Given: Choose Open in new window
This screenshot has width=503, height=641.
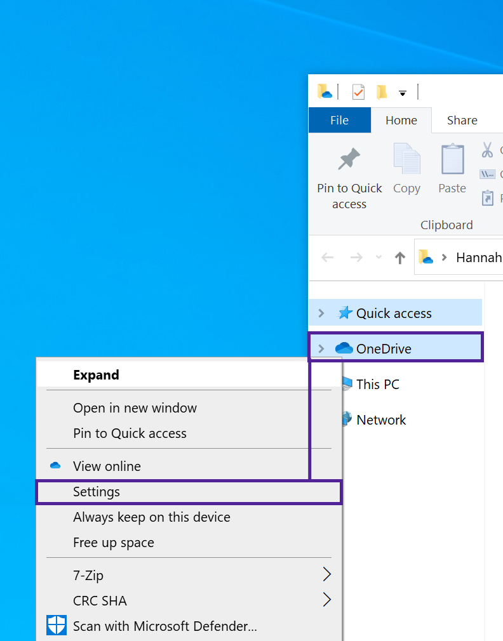Looking at the screenshot, I should 189,408.
